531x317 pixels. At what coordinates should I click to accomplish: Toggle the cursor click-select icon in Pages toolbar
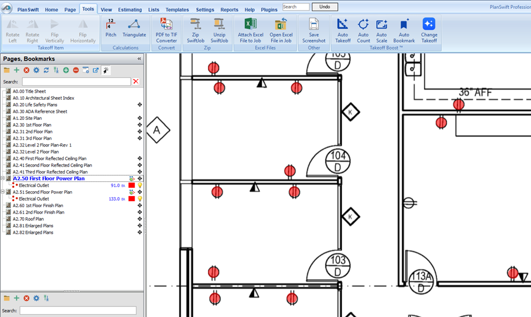[106, 70]
